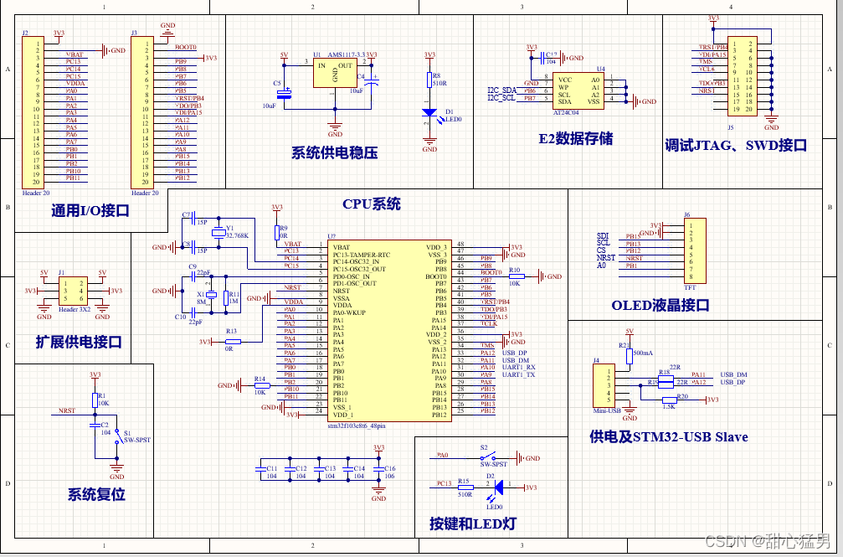Select the J6 TFT connector symbol
Screen dimensions: 843x557
pyautogui.click(x=695, y=250)
